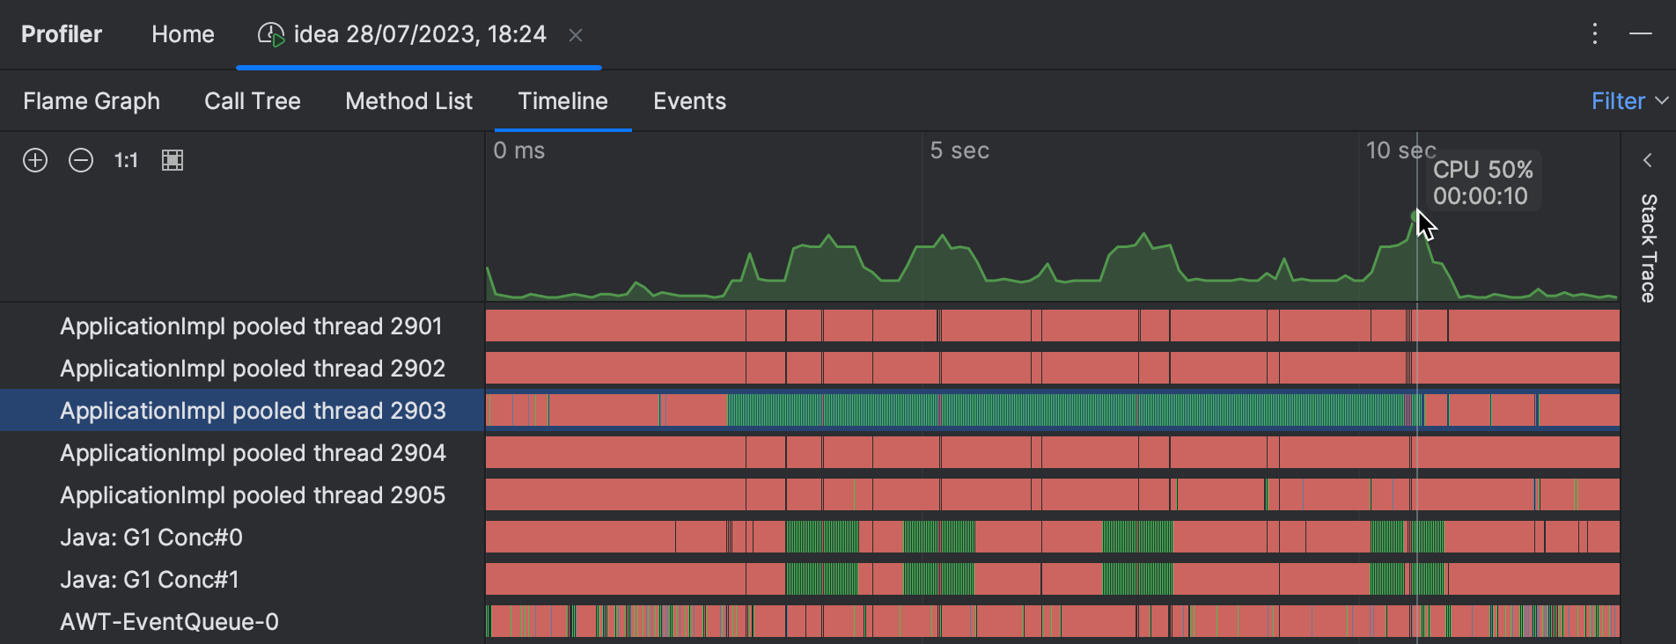Click the green activity bar of thread 2903
The width and height of the screenshot is (1676, 644).
pos(1056,410)
